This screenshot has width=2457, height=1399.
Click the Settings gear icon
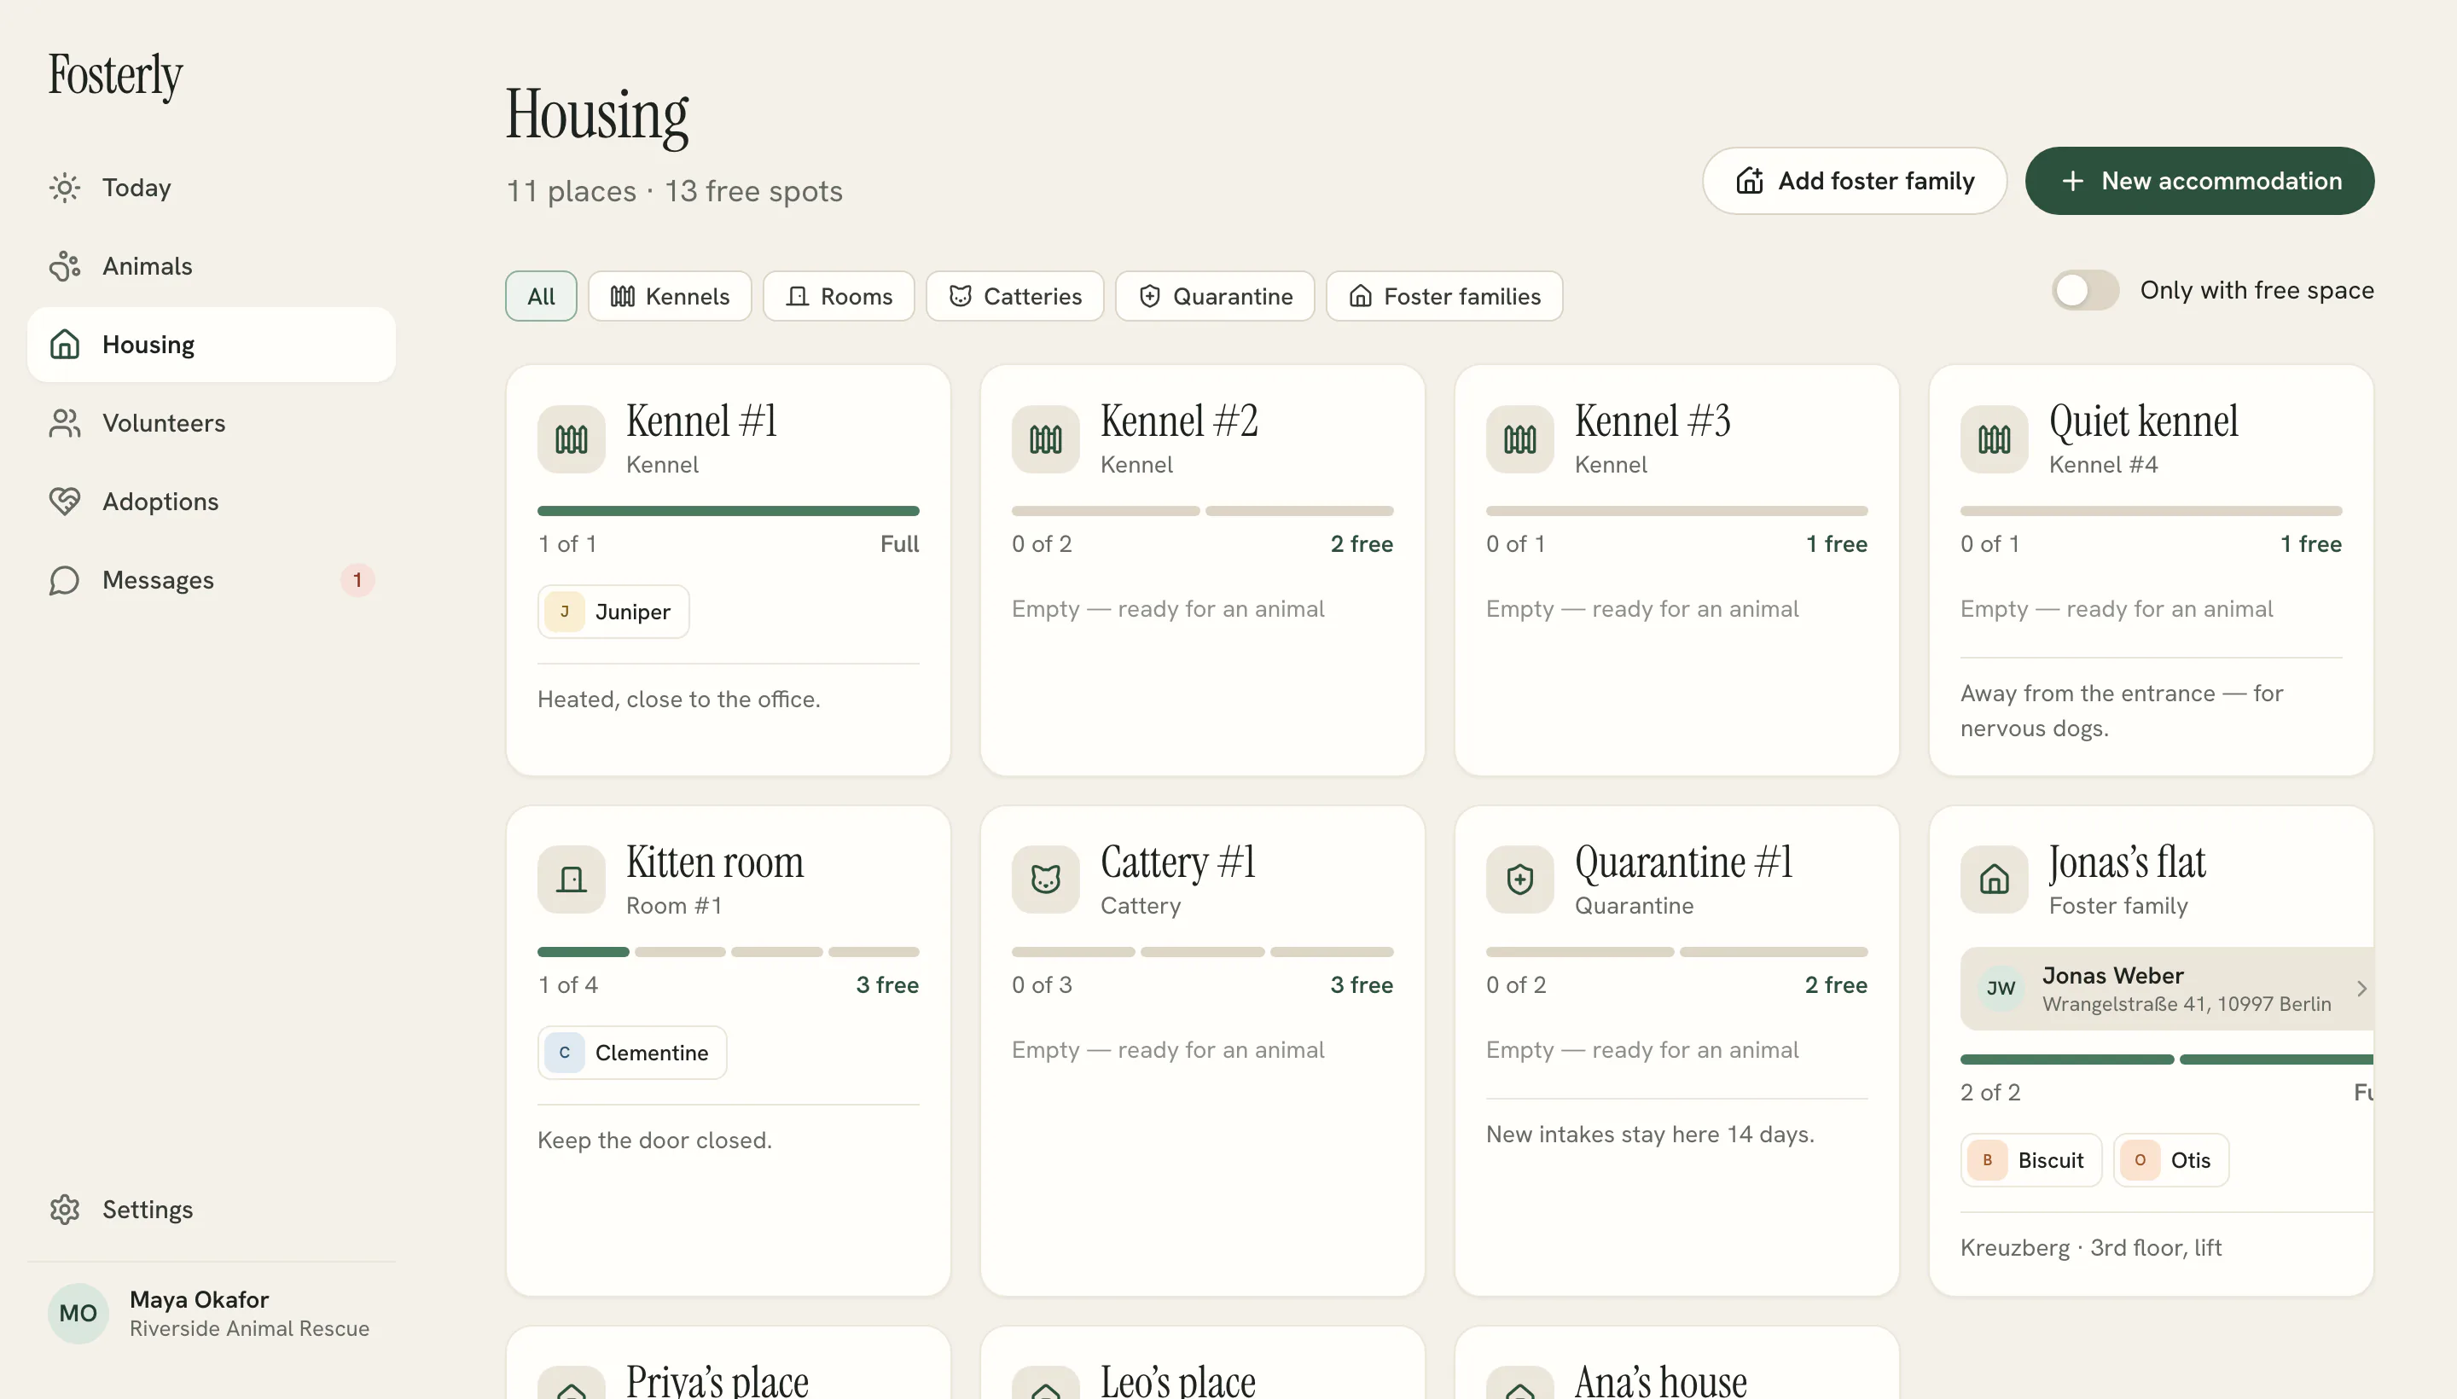click(64, 1209)
